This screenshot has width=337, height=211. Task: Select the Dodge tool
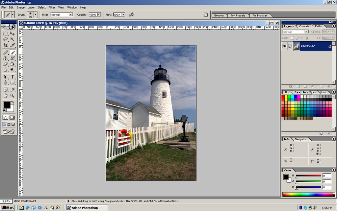pyautogui.click(x=12, y=70)
